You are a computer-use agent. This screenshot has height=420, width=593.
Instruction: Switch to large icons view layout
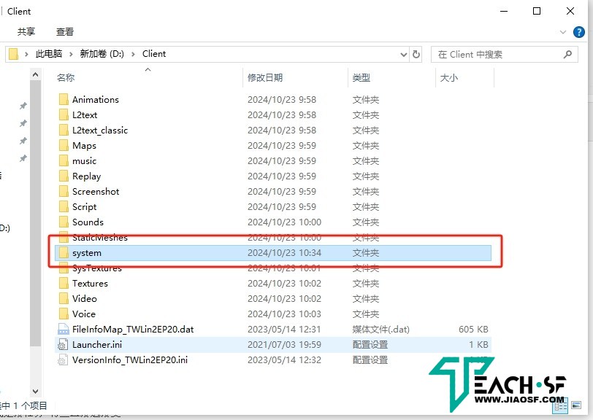[x=576, y=405]
